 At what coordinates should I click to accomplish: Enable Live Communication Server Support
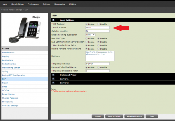click(87, 42)
